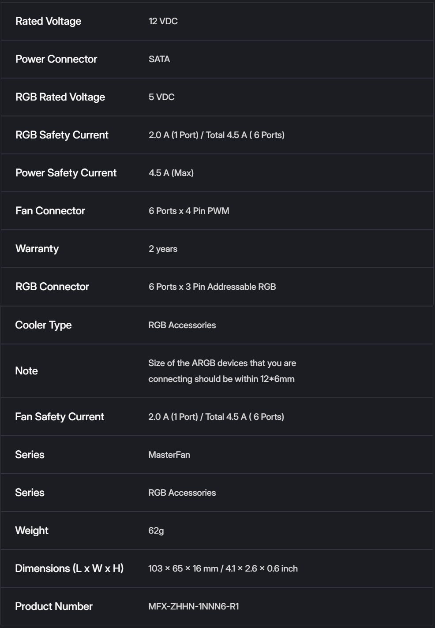Click the RGB Safety Current label
Image resolution: width=435 pixels, height=628 pixels.
pyautogui.click(x=62, y=135)
